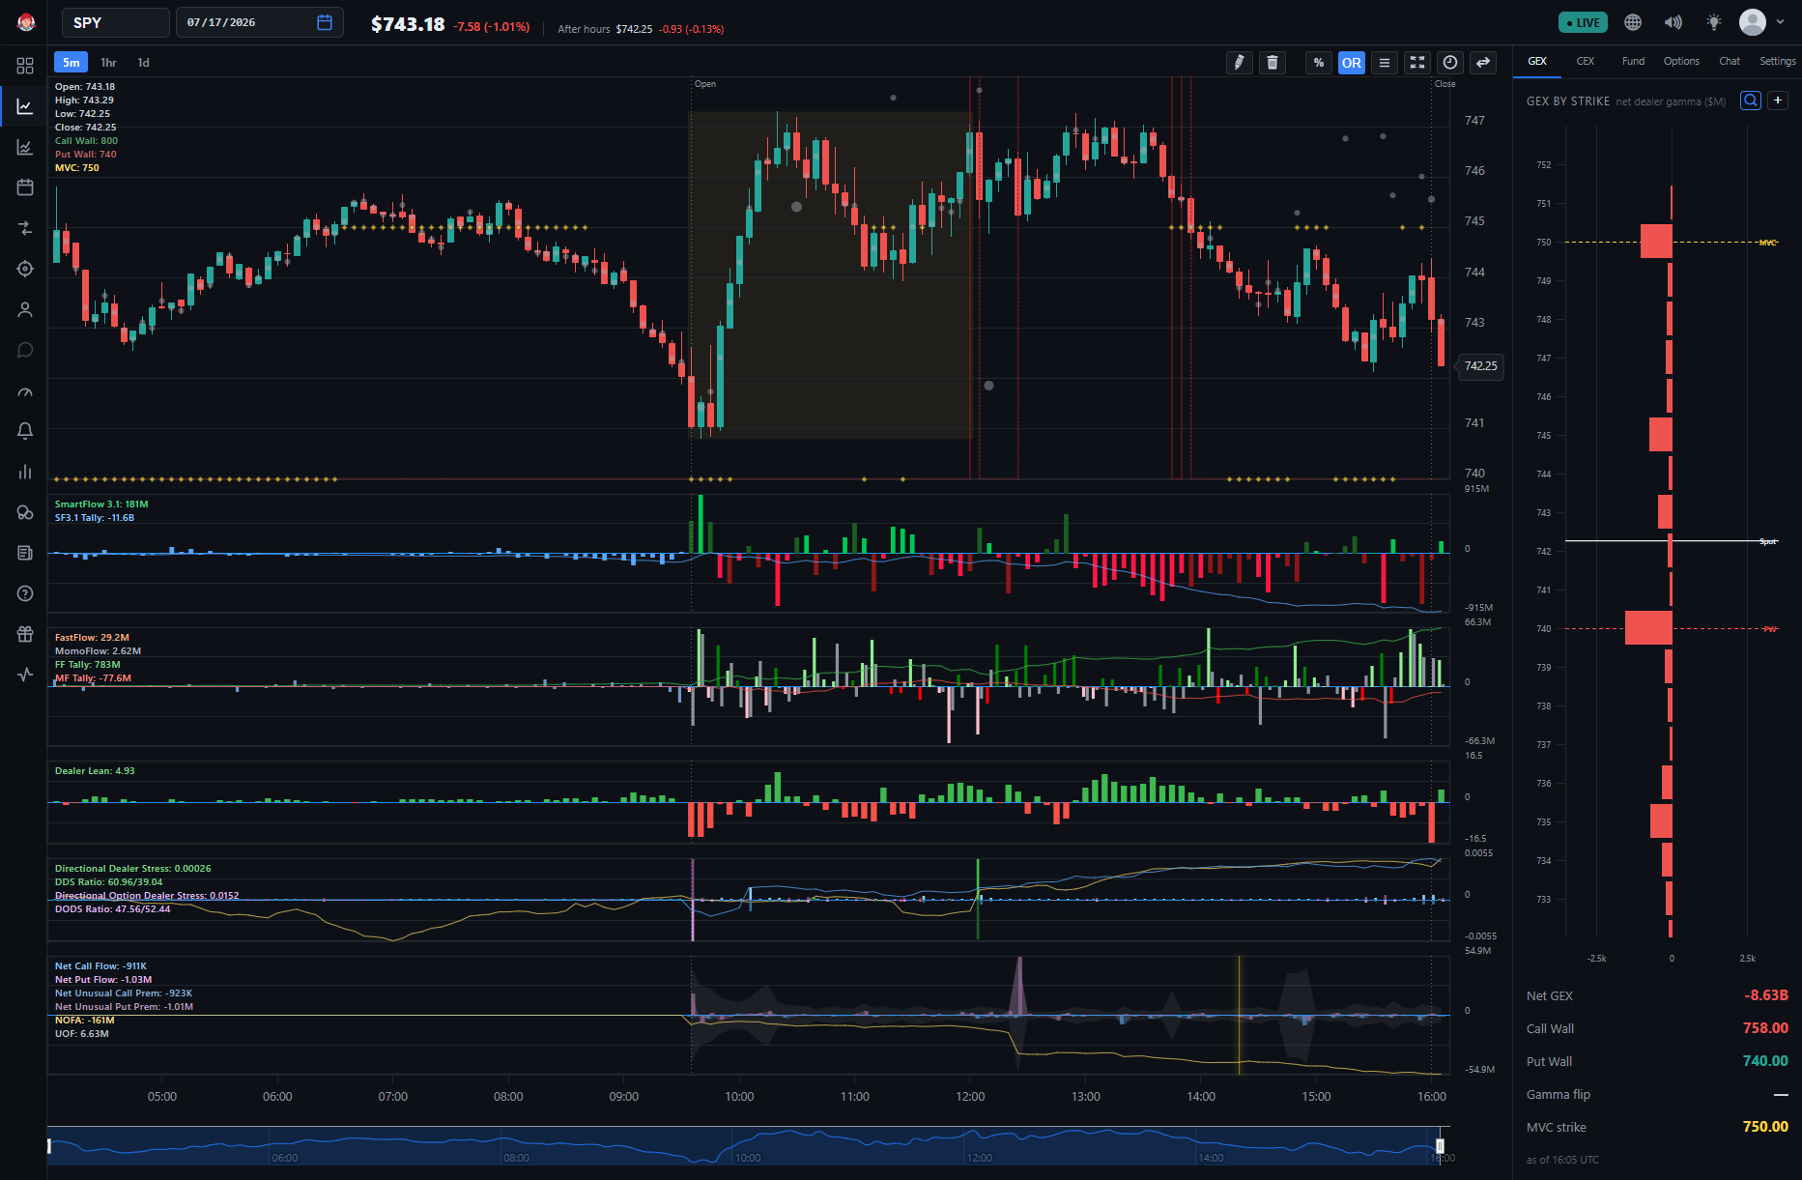Switch to the GEX tab
Screen dimensions: 1802x1180
1537,61
